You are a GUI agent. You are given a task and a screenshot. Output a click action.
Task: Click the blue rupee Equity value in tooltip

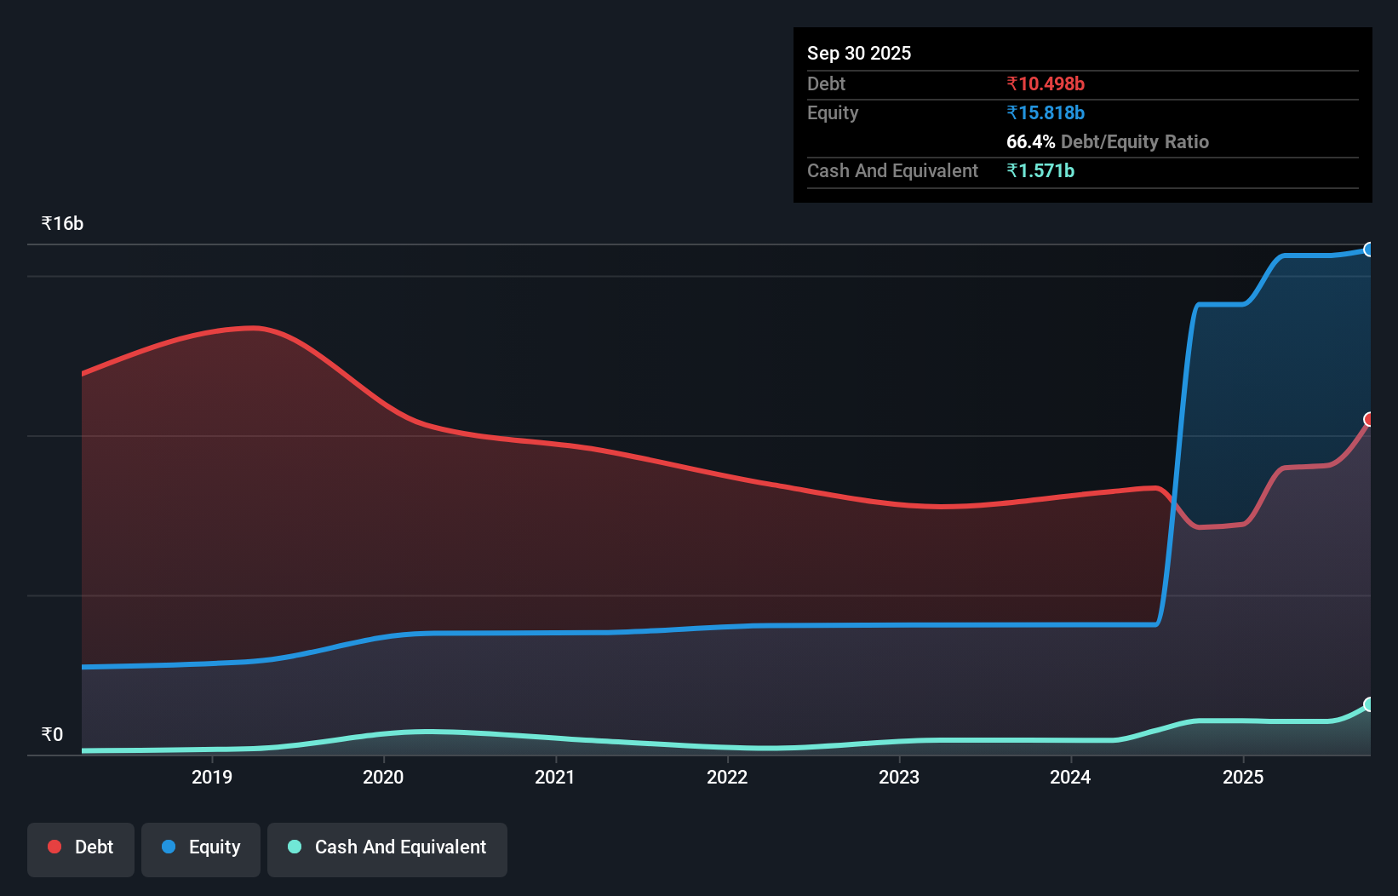click(1045, 112)
